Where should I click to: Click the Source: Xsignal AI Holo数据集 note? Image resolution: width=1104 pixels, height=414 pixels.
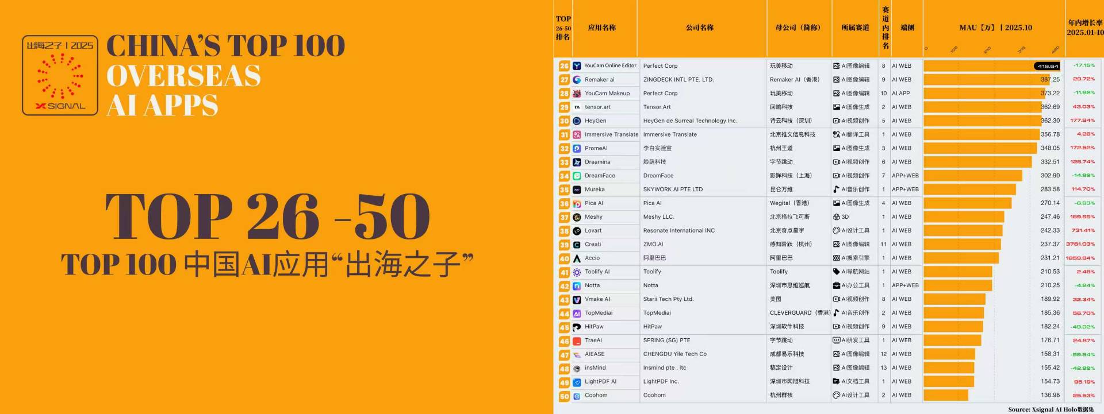tap(1051, 409)
